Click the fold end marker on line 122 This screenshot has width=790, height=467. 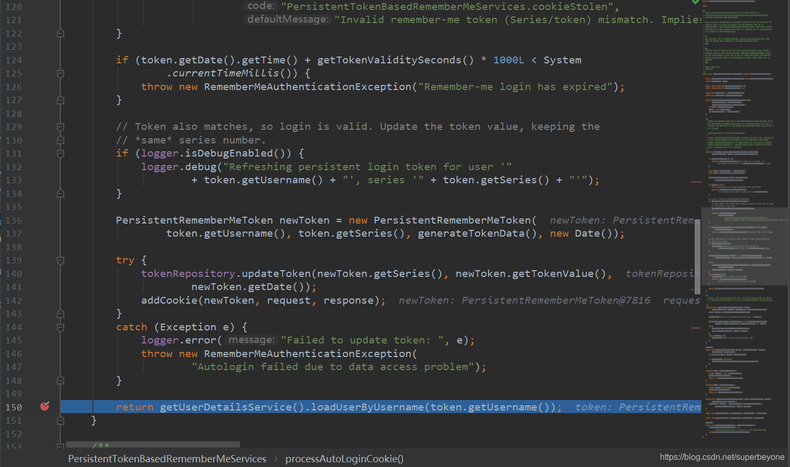[60, 34]
